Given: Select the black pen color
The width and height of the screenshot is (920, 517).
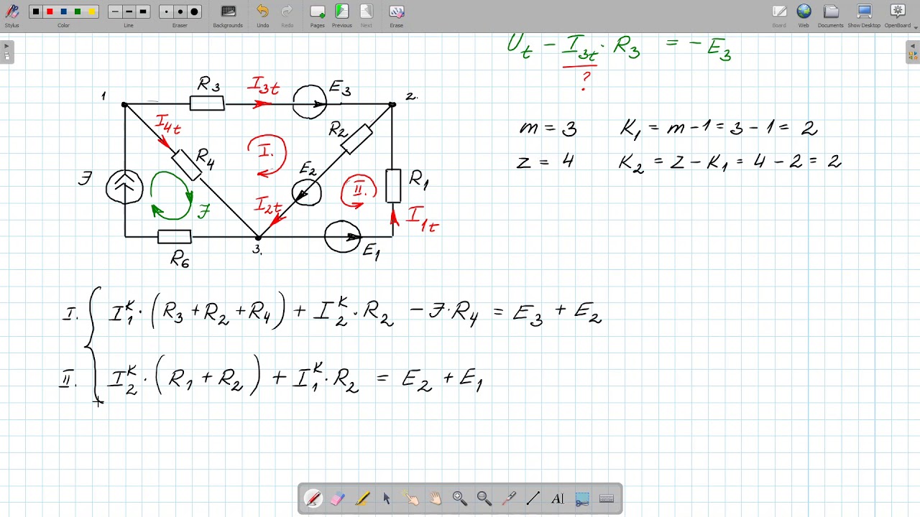Looking at the screenshot, I should tap(36, 11).
